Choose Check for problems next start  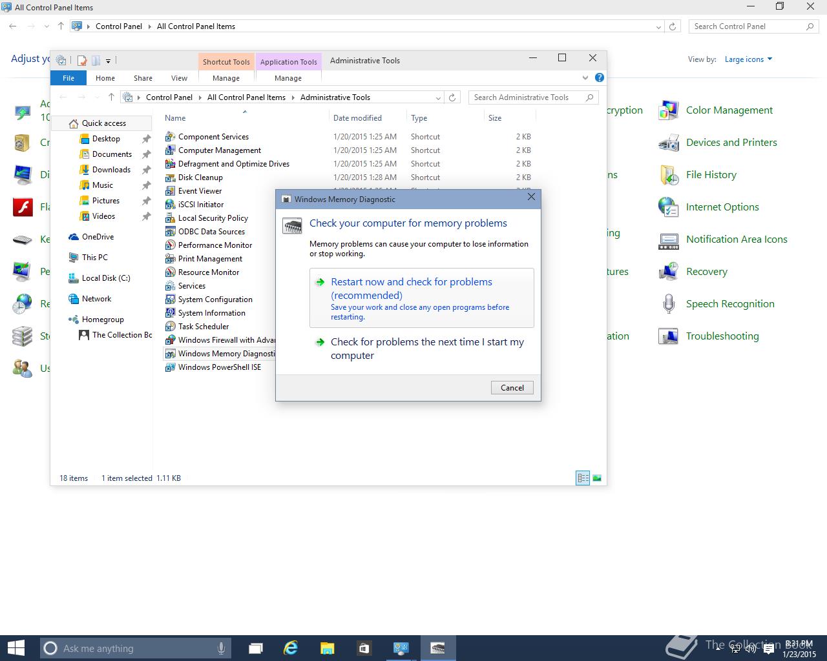point(421,349)
